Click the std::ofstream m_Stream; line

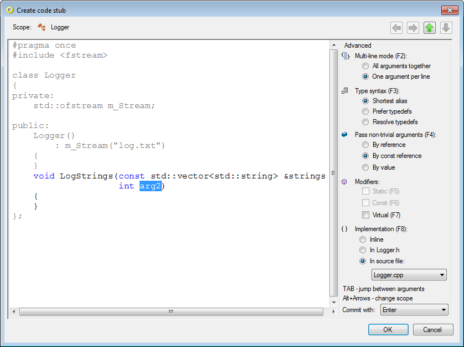(x=94, y=106)
